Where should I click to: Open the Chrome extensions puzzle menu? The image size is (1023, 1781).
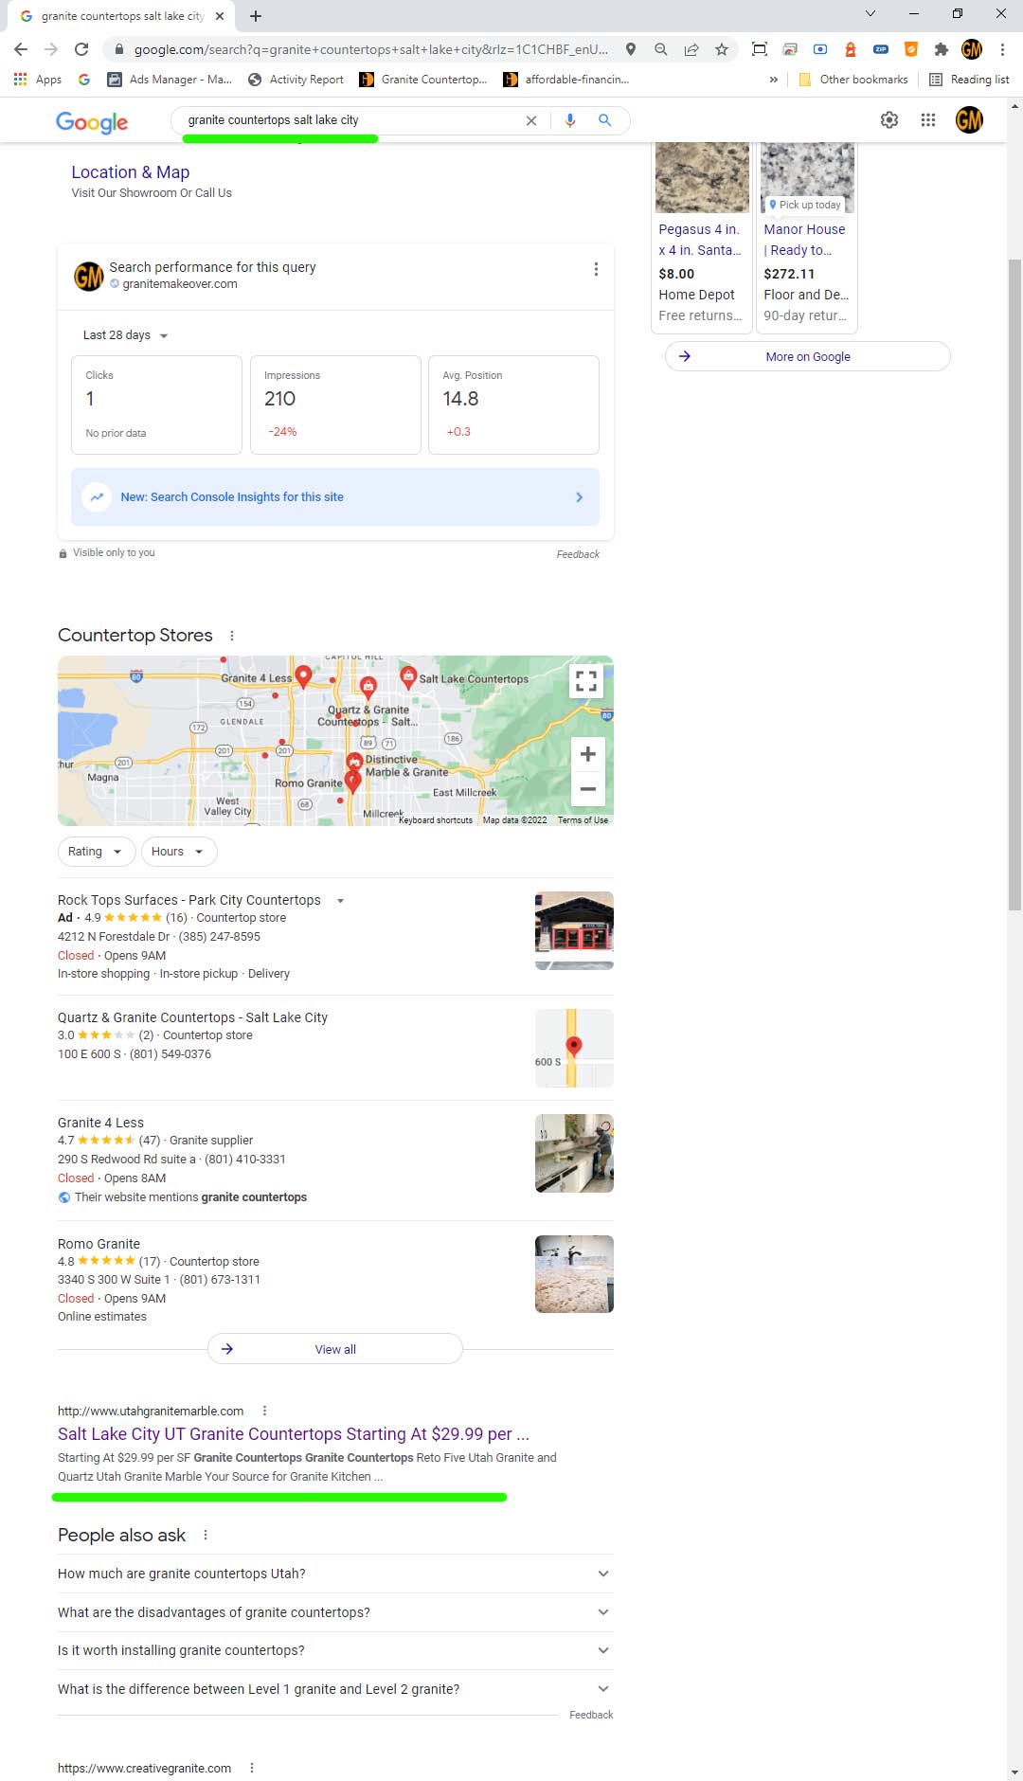coord(941,49)
